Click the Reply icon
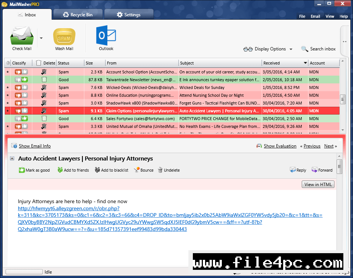 click(x=292, y=170)
